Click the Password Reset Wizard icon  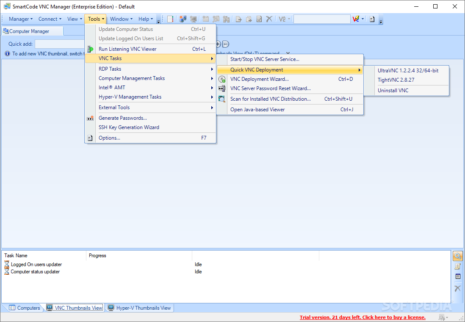click(222, 88)
